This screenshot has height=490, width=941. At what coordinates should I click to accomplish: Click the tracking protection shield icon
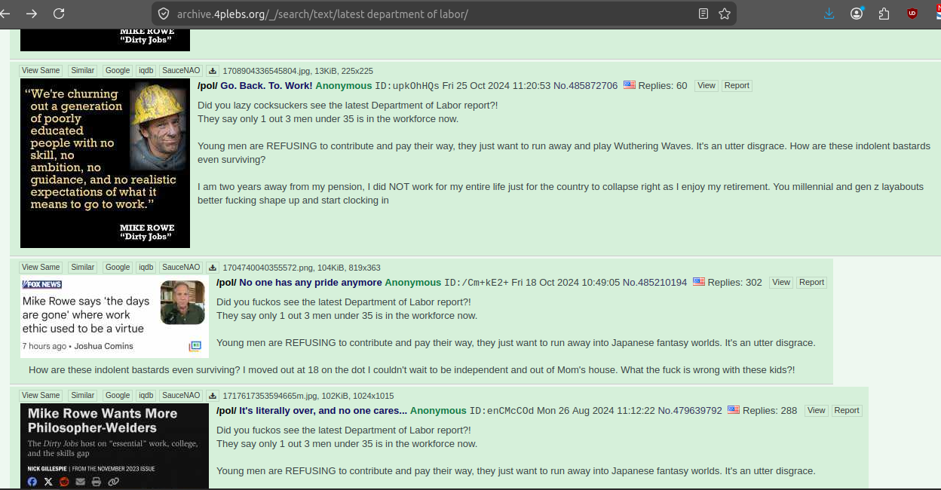[x=164, y=14]
